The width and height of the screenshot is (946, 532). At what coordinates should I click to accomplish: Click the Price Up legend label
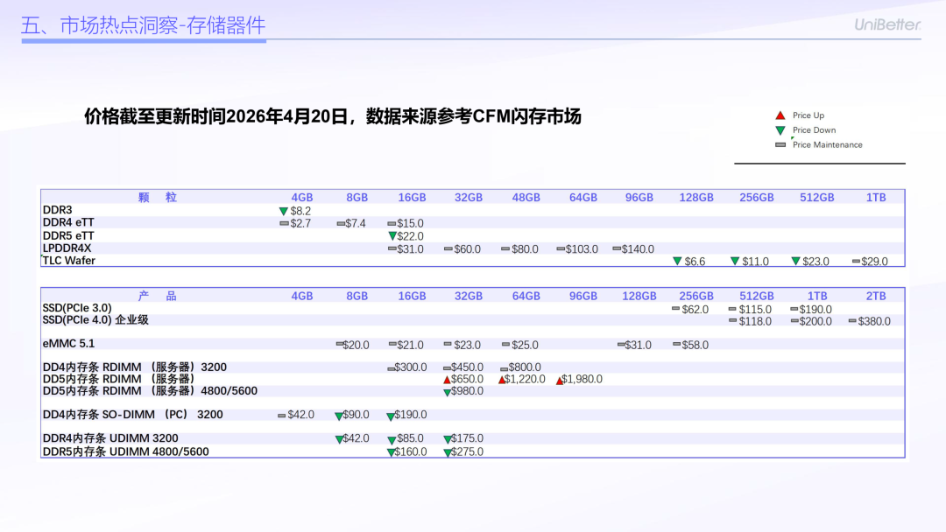(x=808, y=115)
